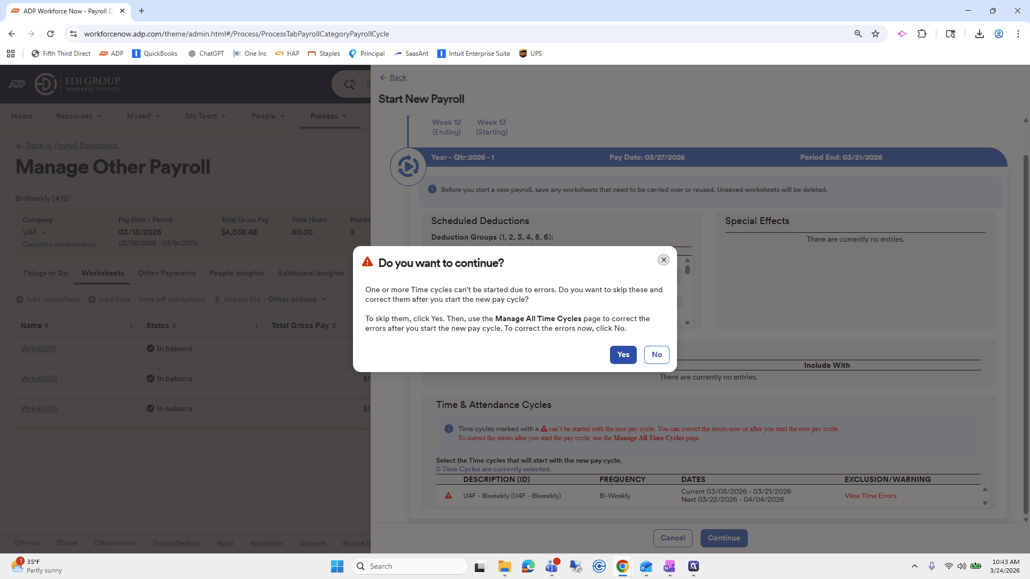The image size is (1030, 579).
Task: Open Fifth Third Direct bookmark
Action: click(61, 54)
